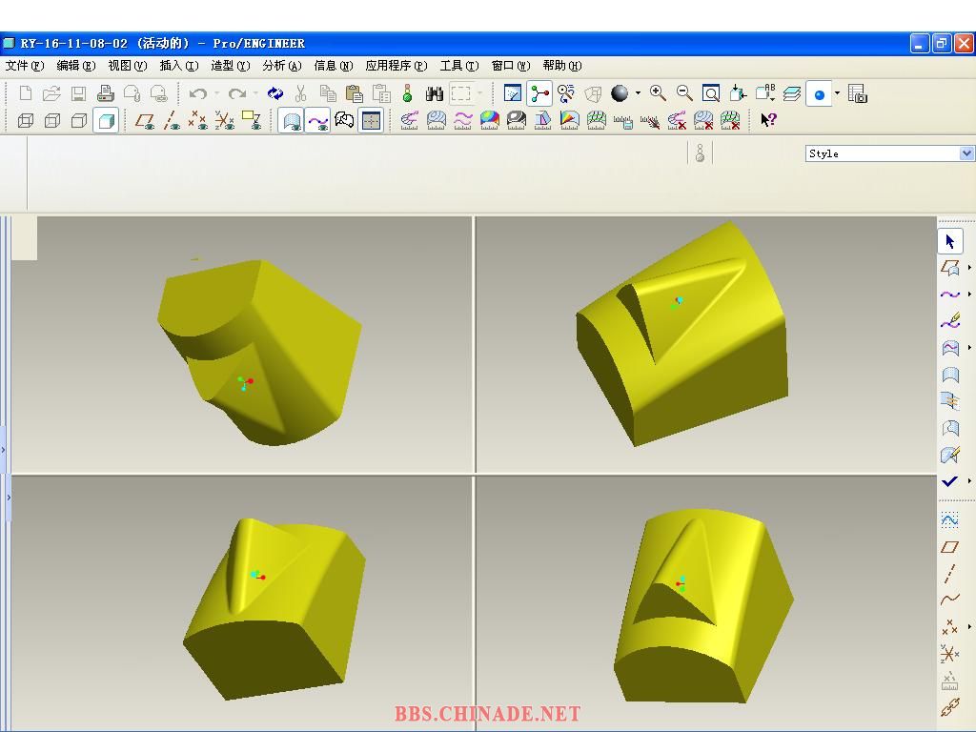Viewport: 976px width, 732px height.
Task: Open the find tool with the binoculars icon
Action: tap(435, 93)
